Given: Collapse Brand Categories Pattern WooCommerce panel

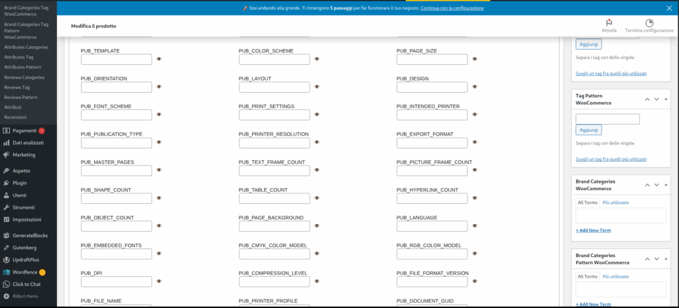Looking at the screenshot, I should click(x=666, y=259).
